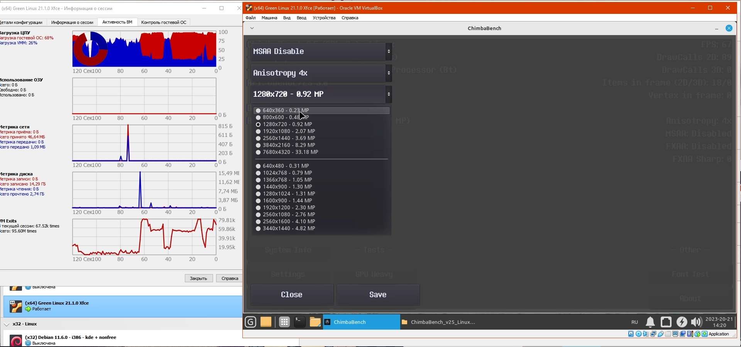
Task: Pick the 7680x4320 - 33.18 MP option
Action: coord(321,152)
